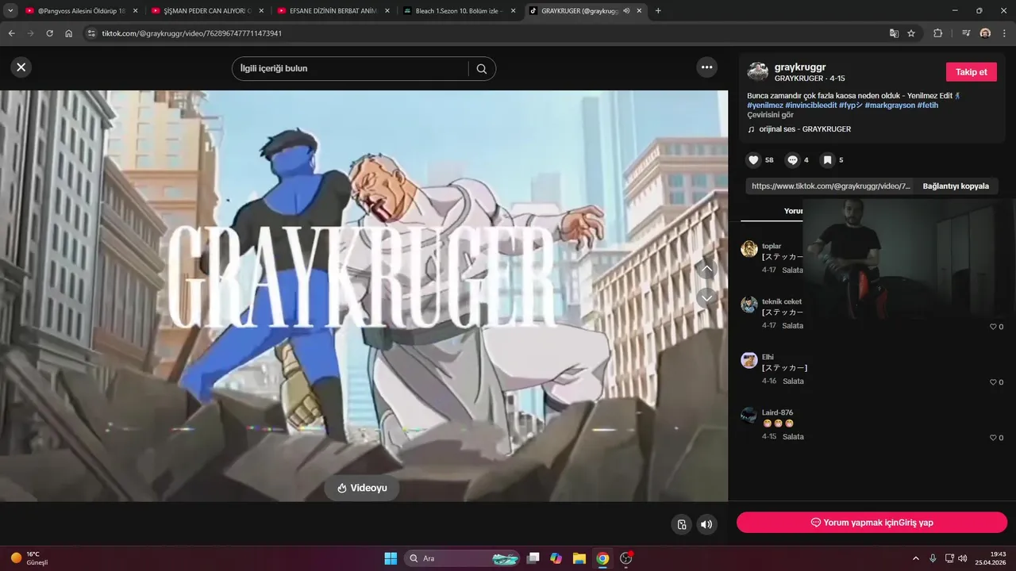
Task: Open toplar commenter avatar
Action: (x=749, y=249)
